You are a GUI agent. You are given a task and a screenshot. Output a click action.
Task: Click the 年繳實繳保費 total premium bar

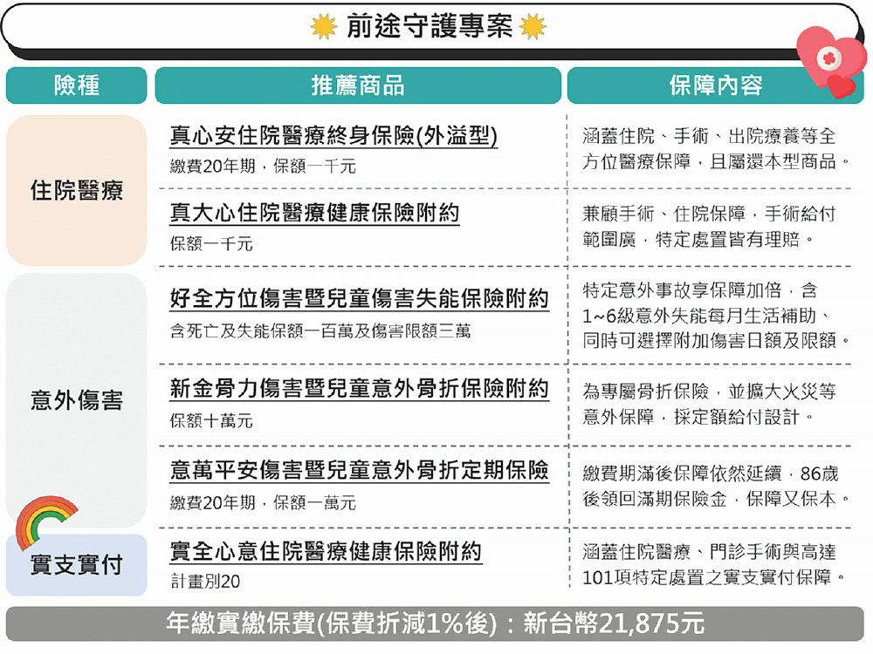click(435, 624)
